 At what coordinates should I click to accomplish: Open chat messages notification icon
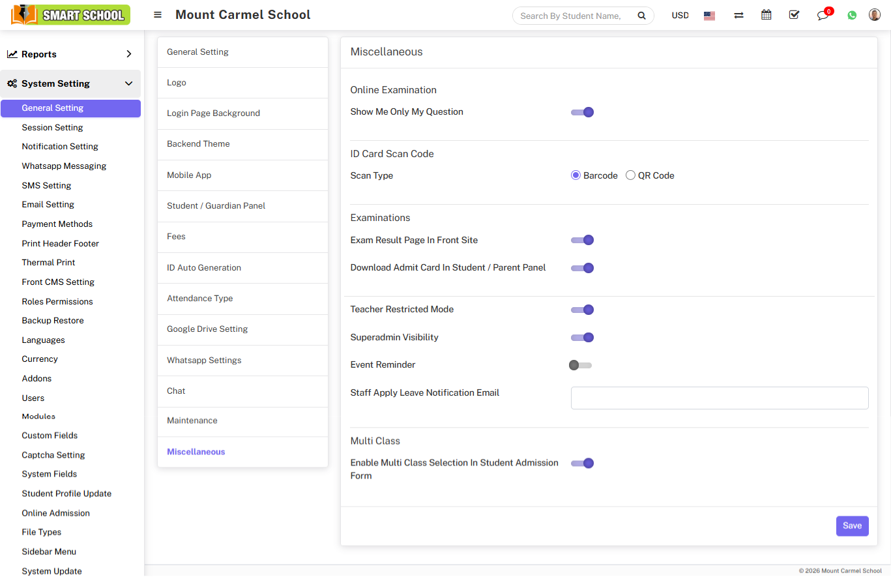[x=823, y=16]
